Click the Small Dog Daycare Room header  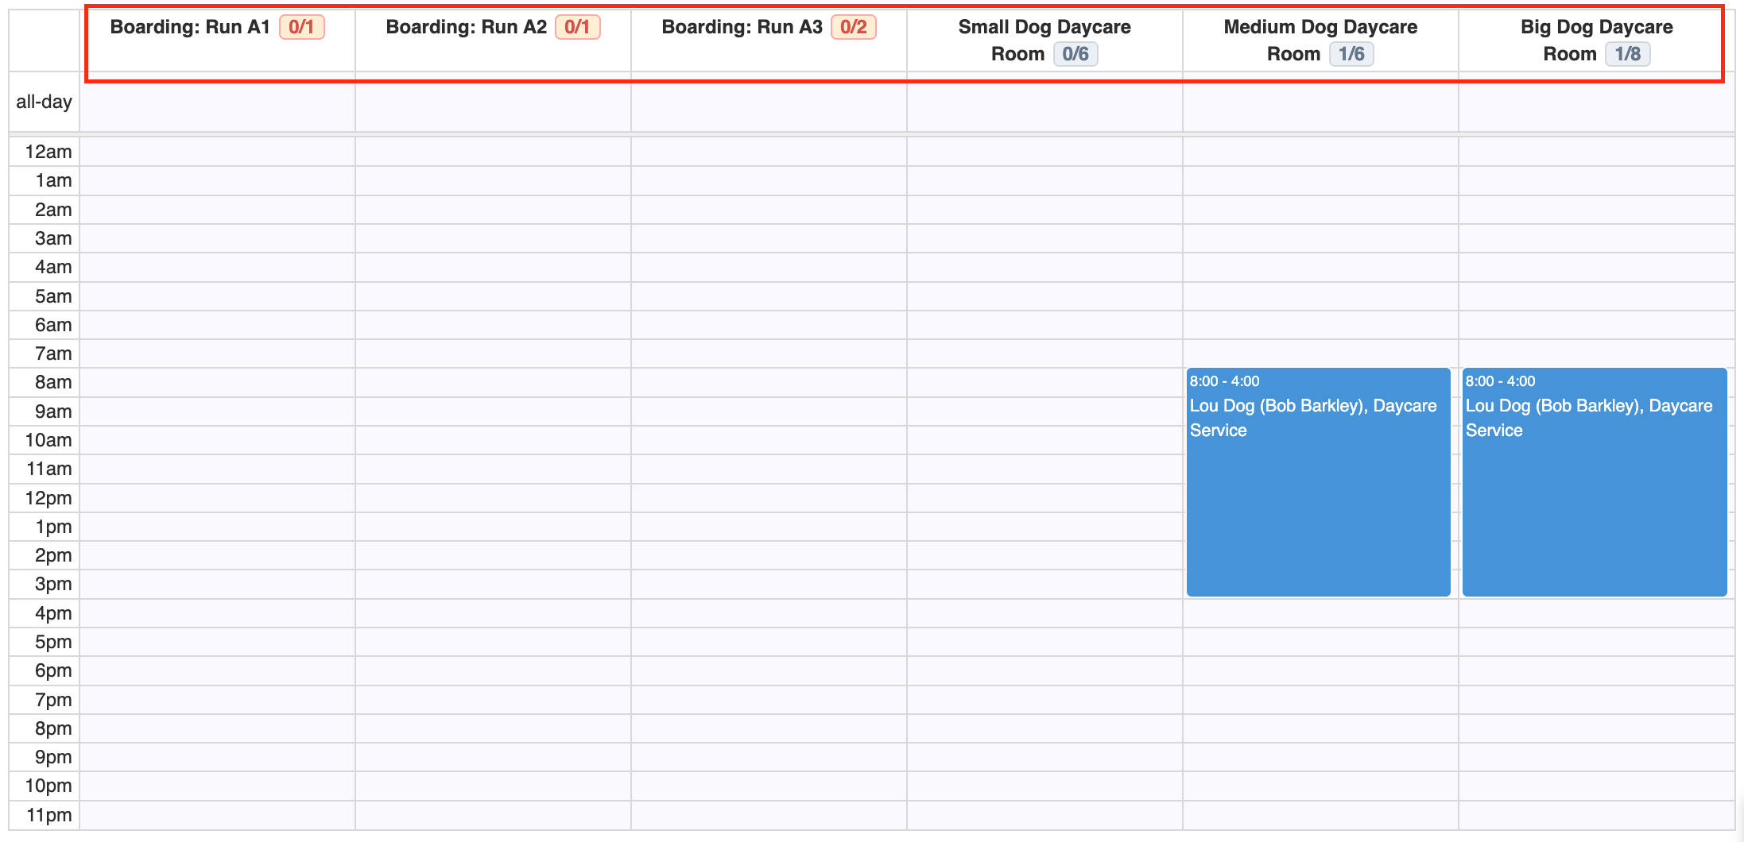(x=1044, y=40)
